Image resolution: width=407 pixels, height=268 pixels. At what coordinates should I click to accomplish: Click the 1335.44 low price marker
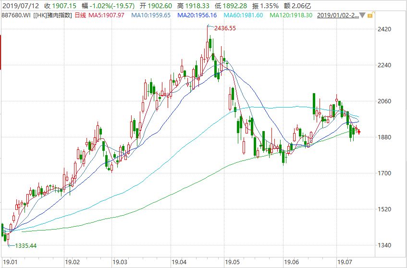pyautogui.click(x=25, y=245)
